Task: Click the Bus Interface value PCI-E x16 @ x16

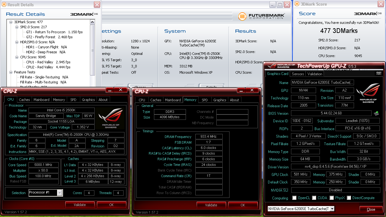Action: point(357,128)
